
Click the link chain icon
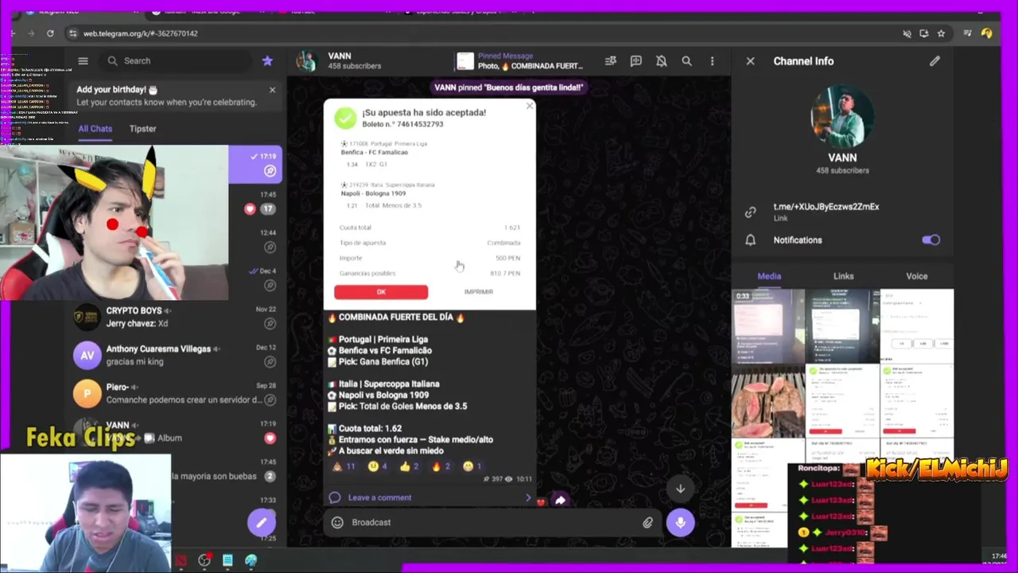[750, 212]
